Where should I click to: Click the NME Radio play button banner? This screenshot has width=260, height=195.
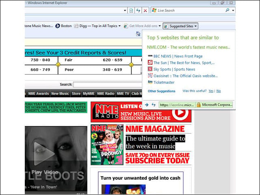pos(180,112)
